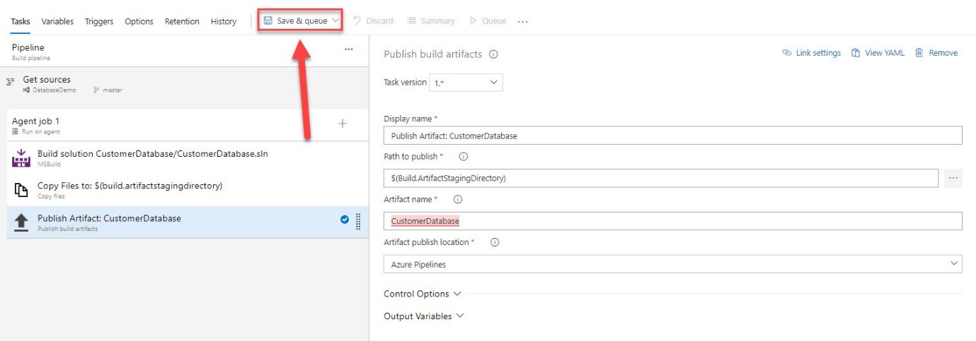Open the Task version dropdown
The width and height of the screenshot is (976, 341).
466,83
